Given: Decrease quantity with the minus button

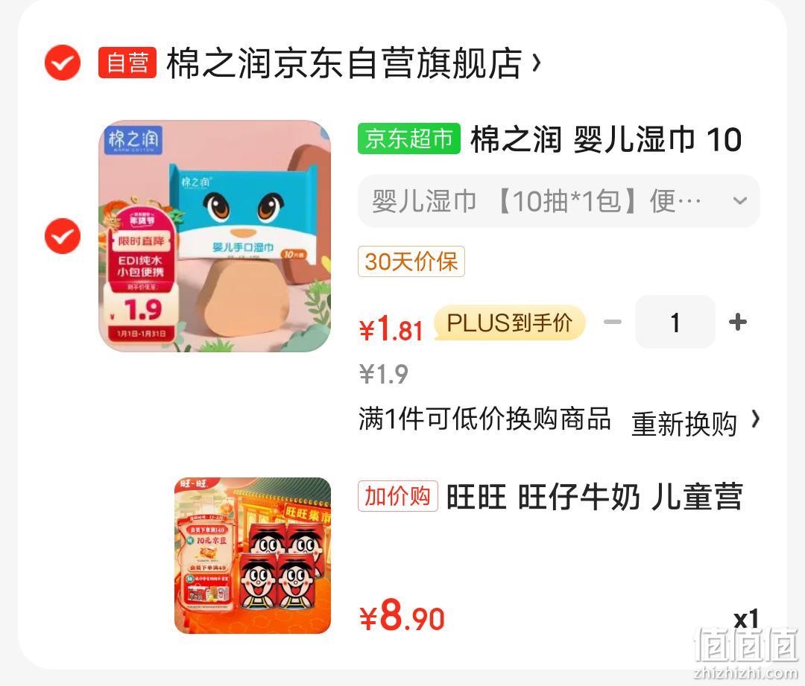Looking at the screenshot, I should pyautogui.click(x=613, y=323).
